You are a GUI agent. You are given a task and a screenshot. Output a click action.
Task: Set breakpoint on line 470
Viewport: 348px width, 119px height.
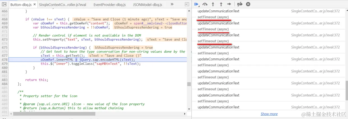coord(4,27)
